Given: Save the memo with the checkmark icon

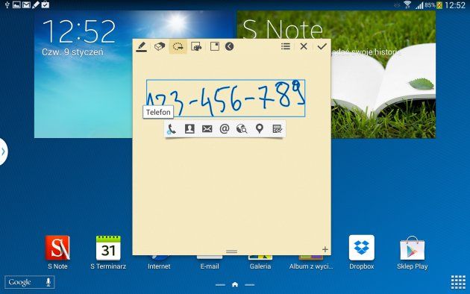Looking at the screenshot, I should click(322, 46).
